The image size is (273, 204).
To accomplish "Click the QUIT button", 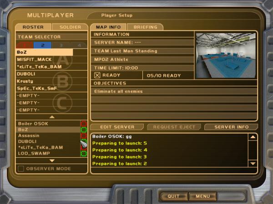I will [x=174, y=196].
